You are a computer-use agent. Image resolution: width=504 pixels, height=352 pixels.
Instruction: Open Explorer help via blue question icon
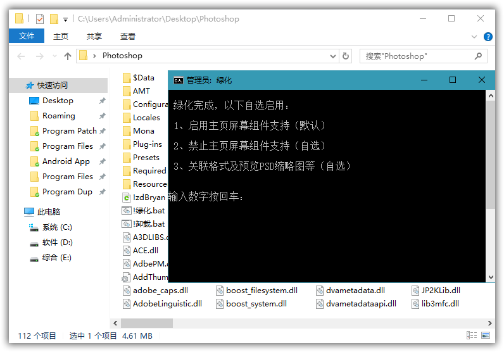[x=488, y=37]
